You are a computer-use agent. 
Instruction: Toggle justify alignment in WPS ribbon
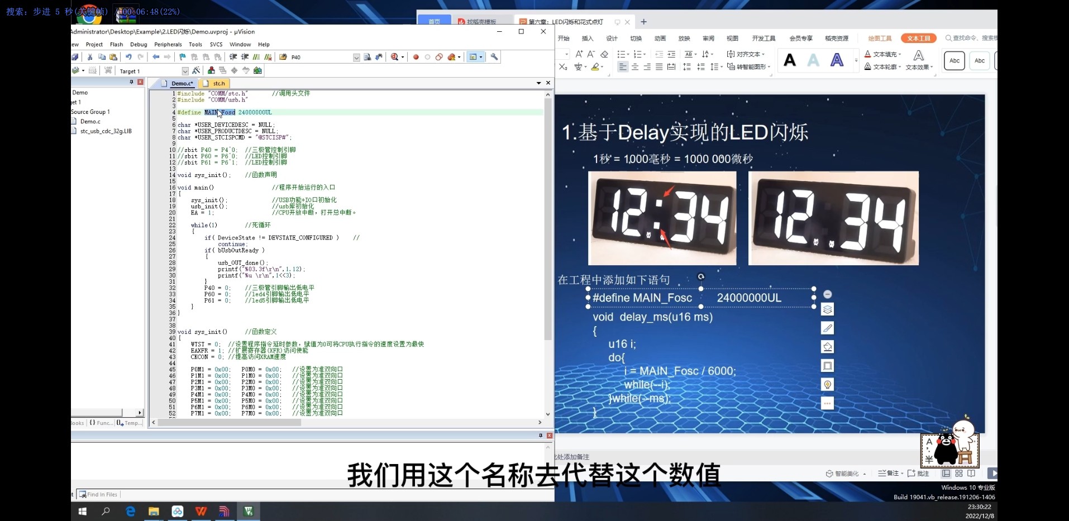pos(659,67)
